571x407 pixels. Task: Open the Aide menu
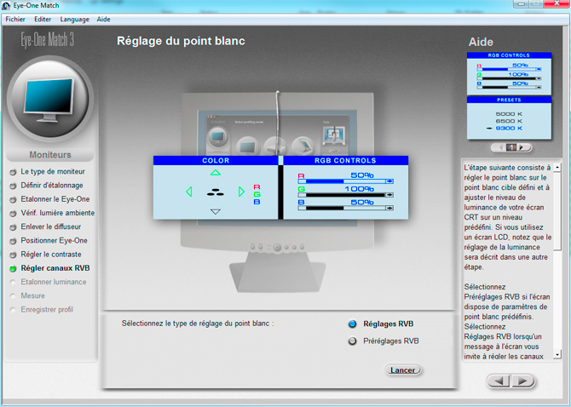(103, 20)
